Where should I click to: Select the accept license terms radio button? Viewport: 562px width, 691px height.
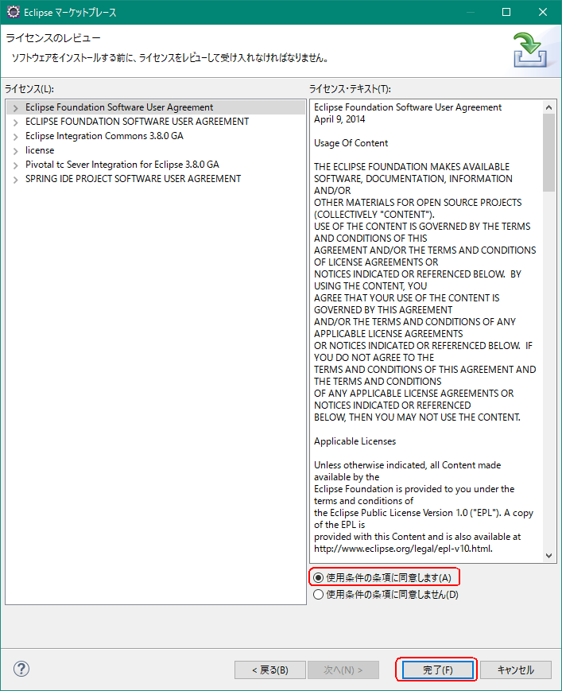(318, 577)
